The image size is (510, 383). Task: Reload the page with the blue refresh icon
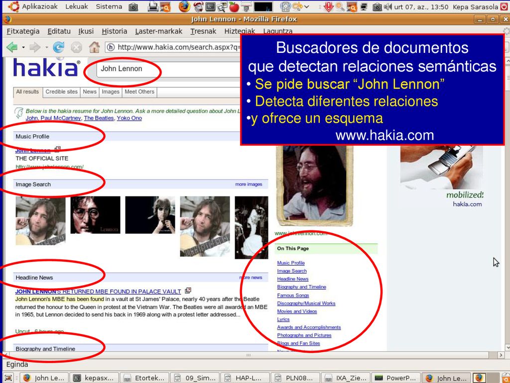point(59,47)
